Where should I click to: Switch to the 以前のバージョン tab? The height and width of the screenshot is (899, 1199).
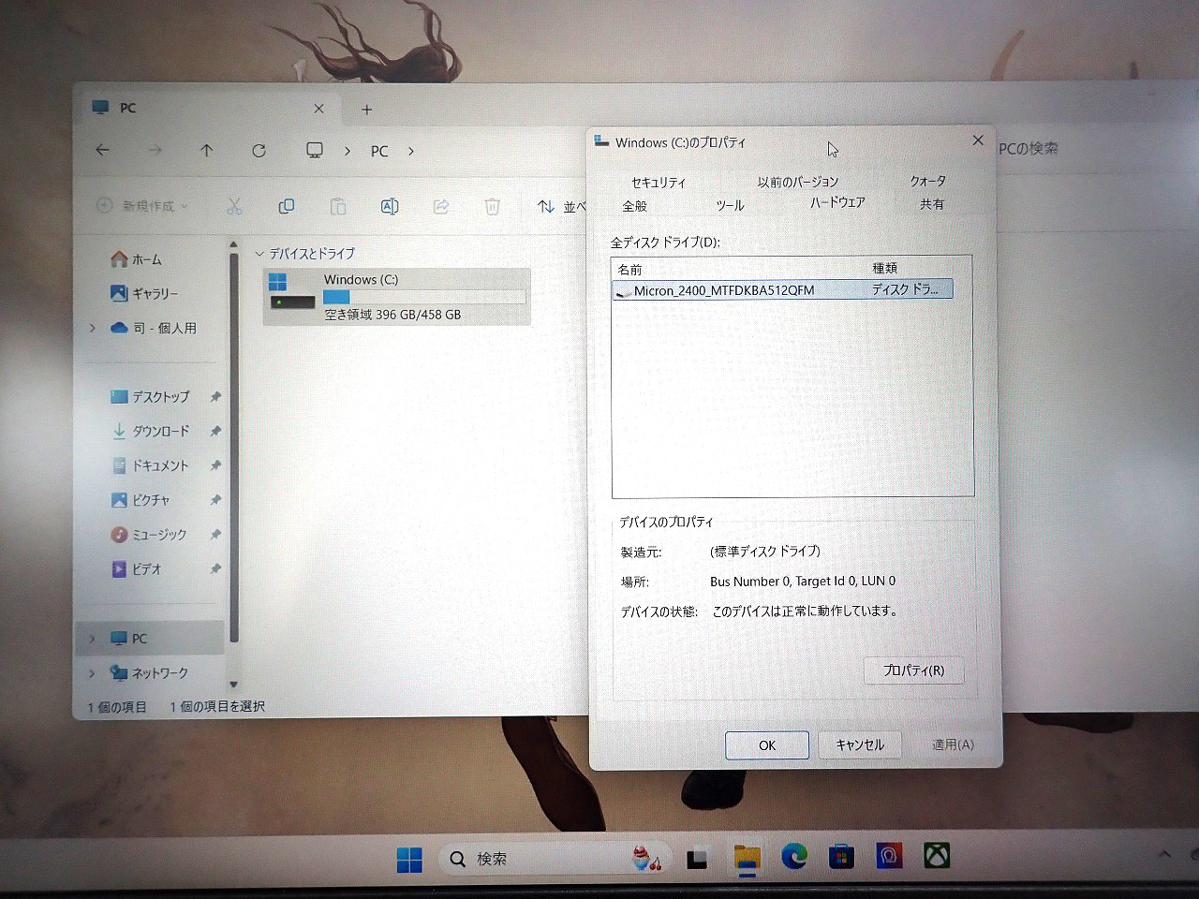coord(798,182)
